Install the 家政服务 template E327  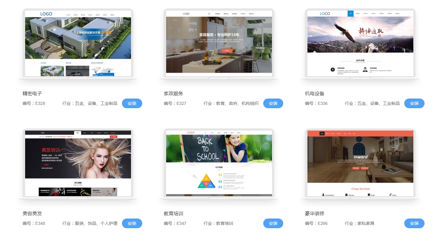click(x=273, y=103)
